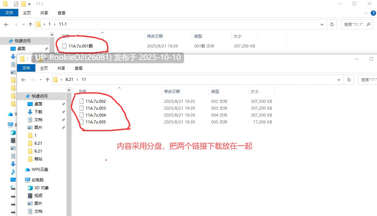
Task: Go back using arrow in 11 window
Action: click(23, 80)
